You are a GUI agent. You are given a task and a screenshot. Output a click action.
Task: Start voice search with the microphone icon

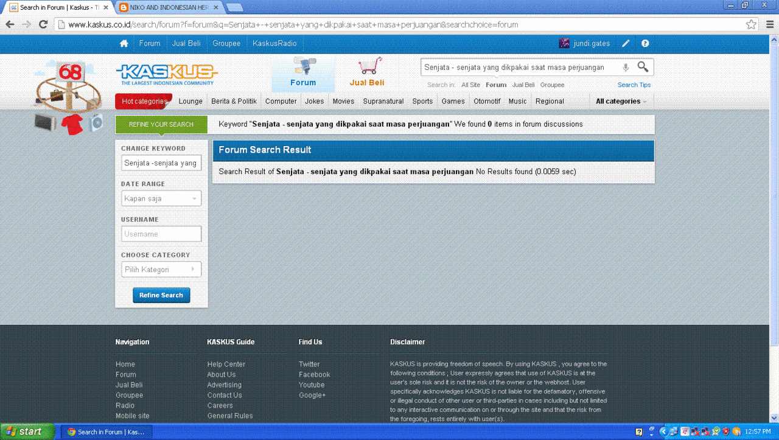pos(625,68)
